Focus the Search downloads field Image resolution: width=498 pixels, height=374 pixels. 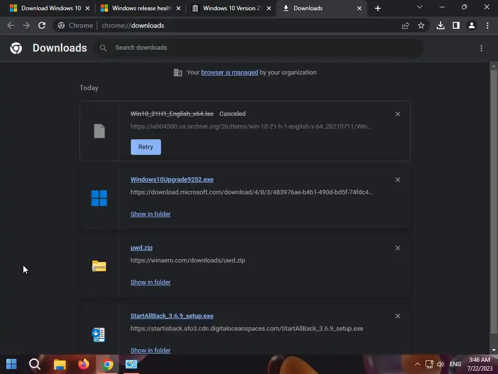259,48
